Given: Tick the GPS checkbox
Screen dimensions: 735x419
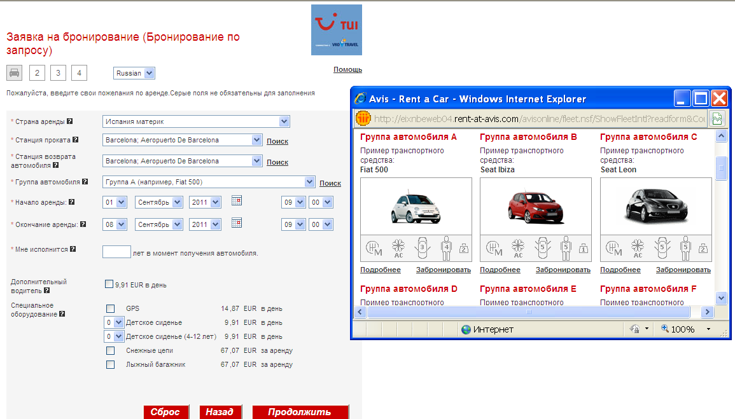Looking at the screenshot, I should click(x=111, y=308).
